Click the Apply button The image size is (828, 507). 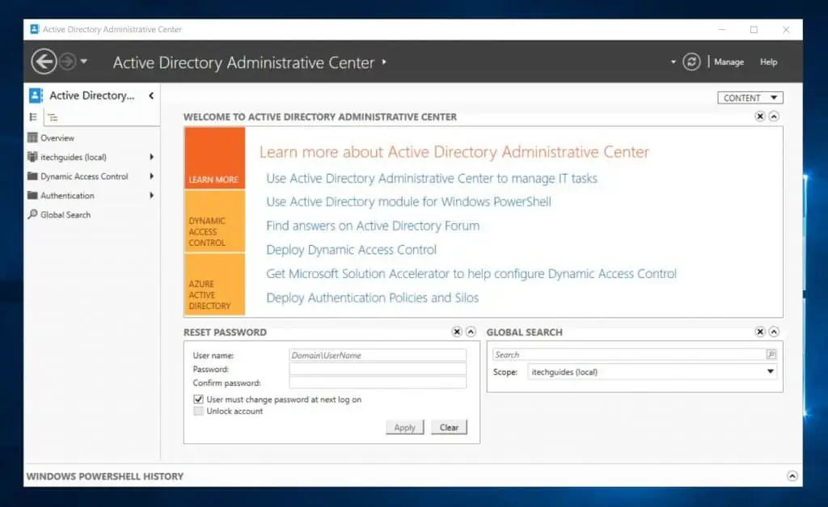click(405, 427)
